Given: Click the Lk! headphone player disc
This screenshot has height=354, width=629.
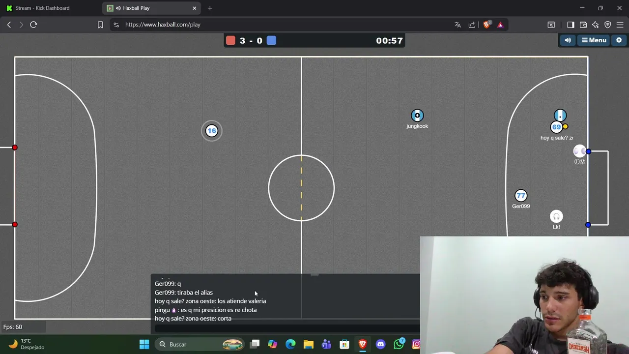Looking at the screenshot, I should [556, 216].
